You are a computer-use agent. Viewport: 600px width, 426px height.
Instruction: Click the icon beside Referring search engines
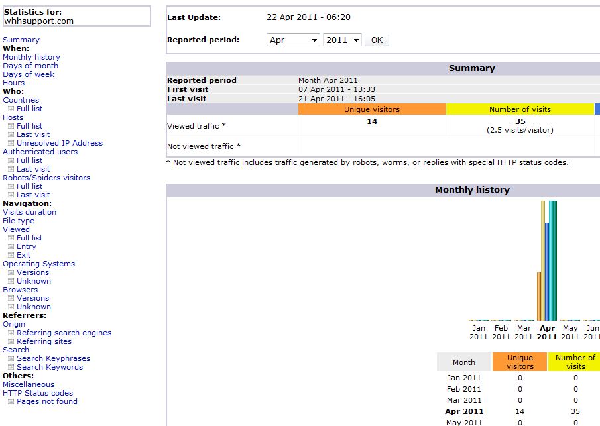11,333
